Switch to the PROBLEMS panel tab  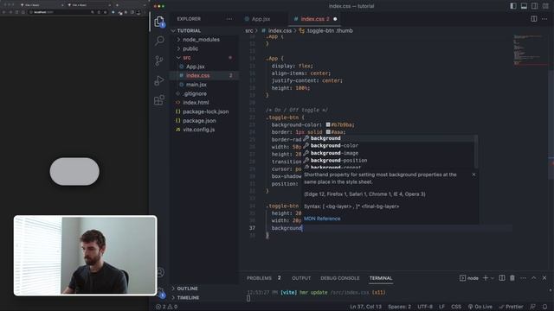click(259, 278)
